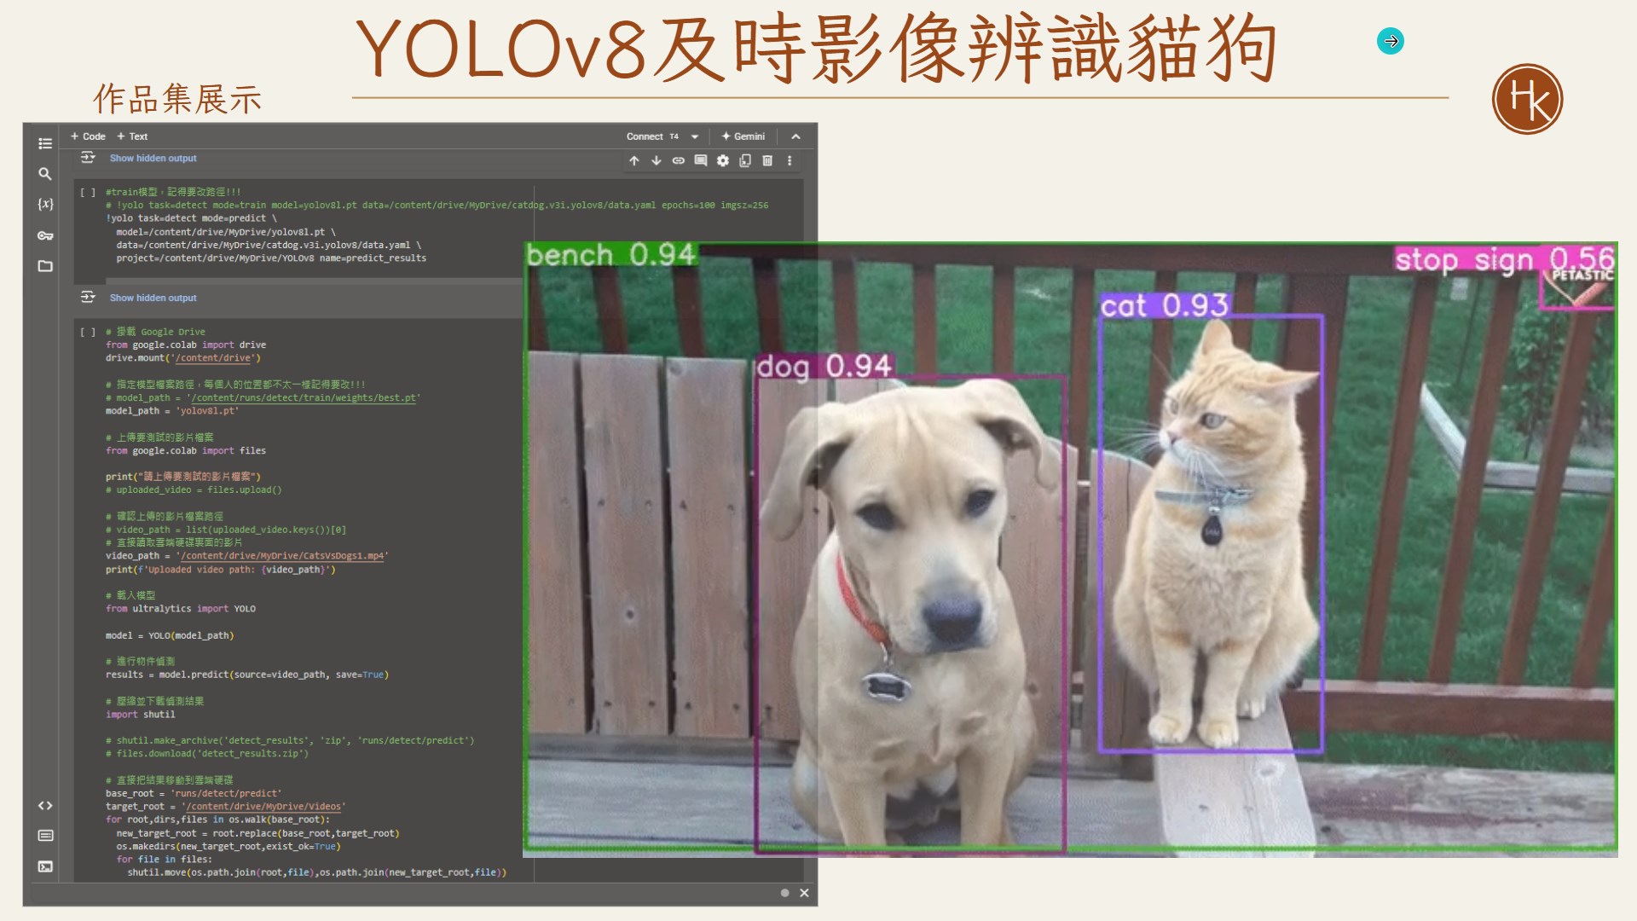Screen dimensions: 1637x921
Task: Open the variables inspector {x} panel
Action: click(46, 205)
